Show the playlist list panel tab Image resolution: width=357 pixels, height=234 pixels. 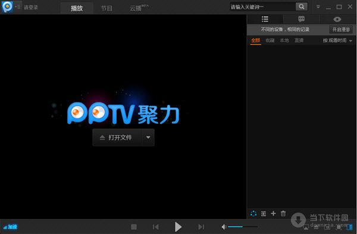coord(265,19)
